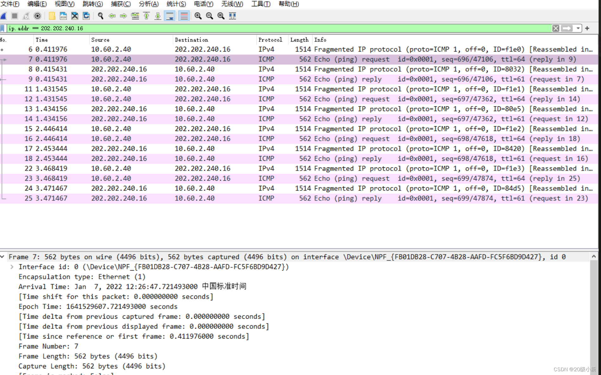
Task: Select the Epoch Time detail line
Action: 98,307
